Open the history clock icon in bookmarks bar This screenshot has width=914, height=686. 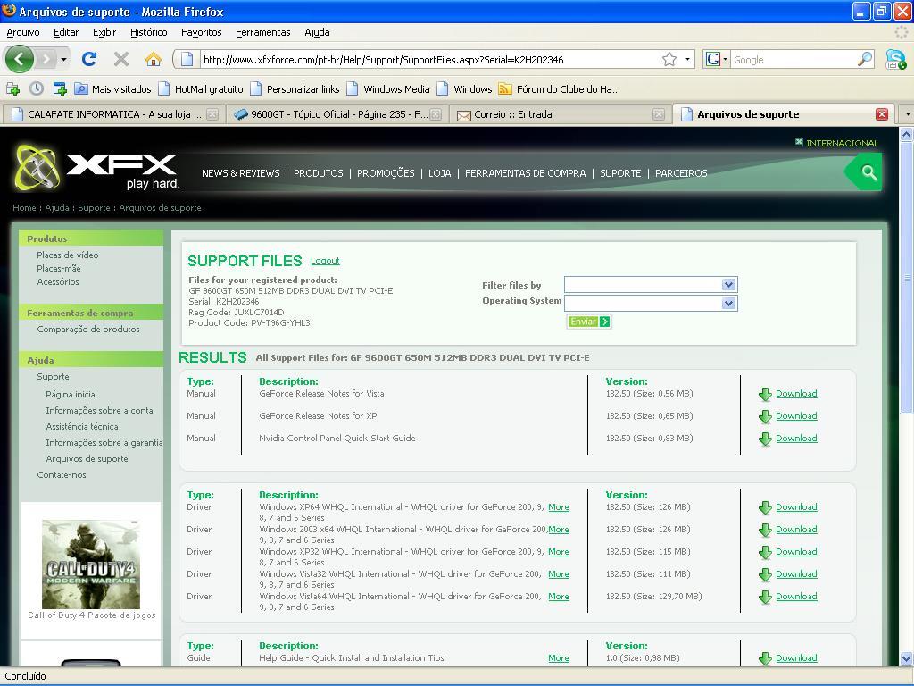pos(36,88)
